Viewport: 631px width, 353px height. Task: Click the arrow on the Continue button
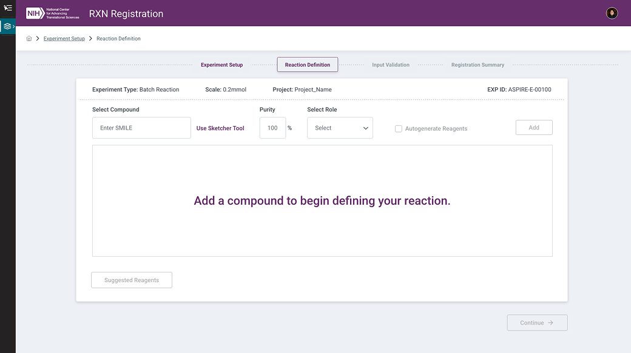coord(550,323)
